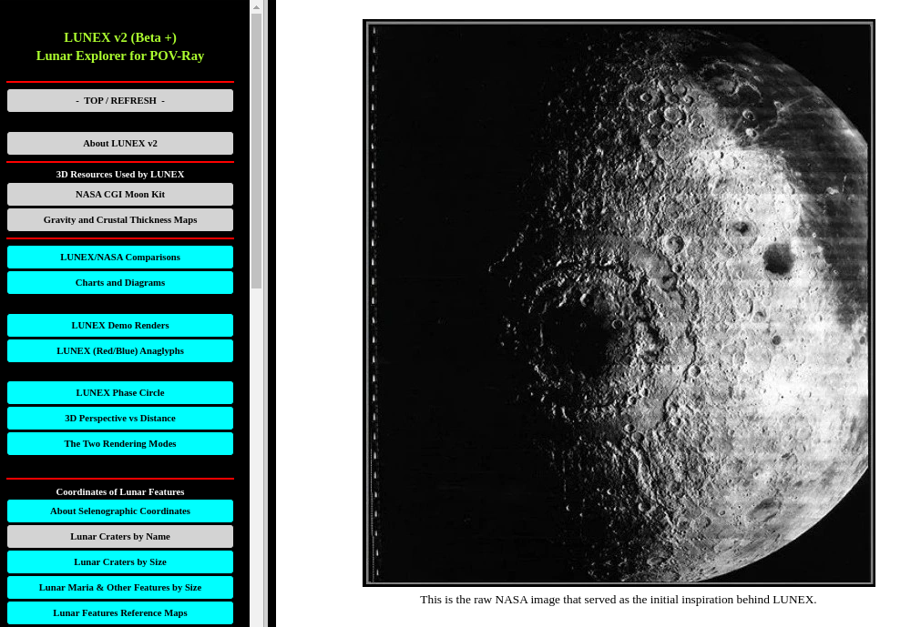
Task: View LUNEX/NASA Comparisons
Action: [120, 257]
